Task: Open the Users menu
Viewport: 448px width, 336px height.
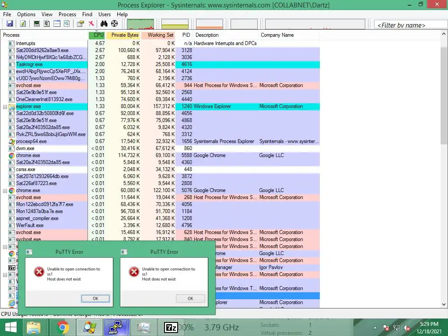Action: pos(105,14)
